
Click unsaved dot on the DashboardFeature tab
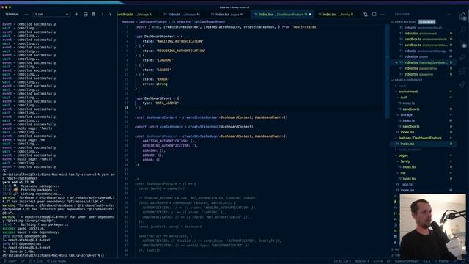(310, 15)
